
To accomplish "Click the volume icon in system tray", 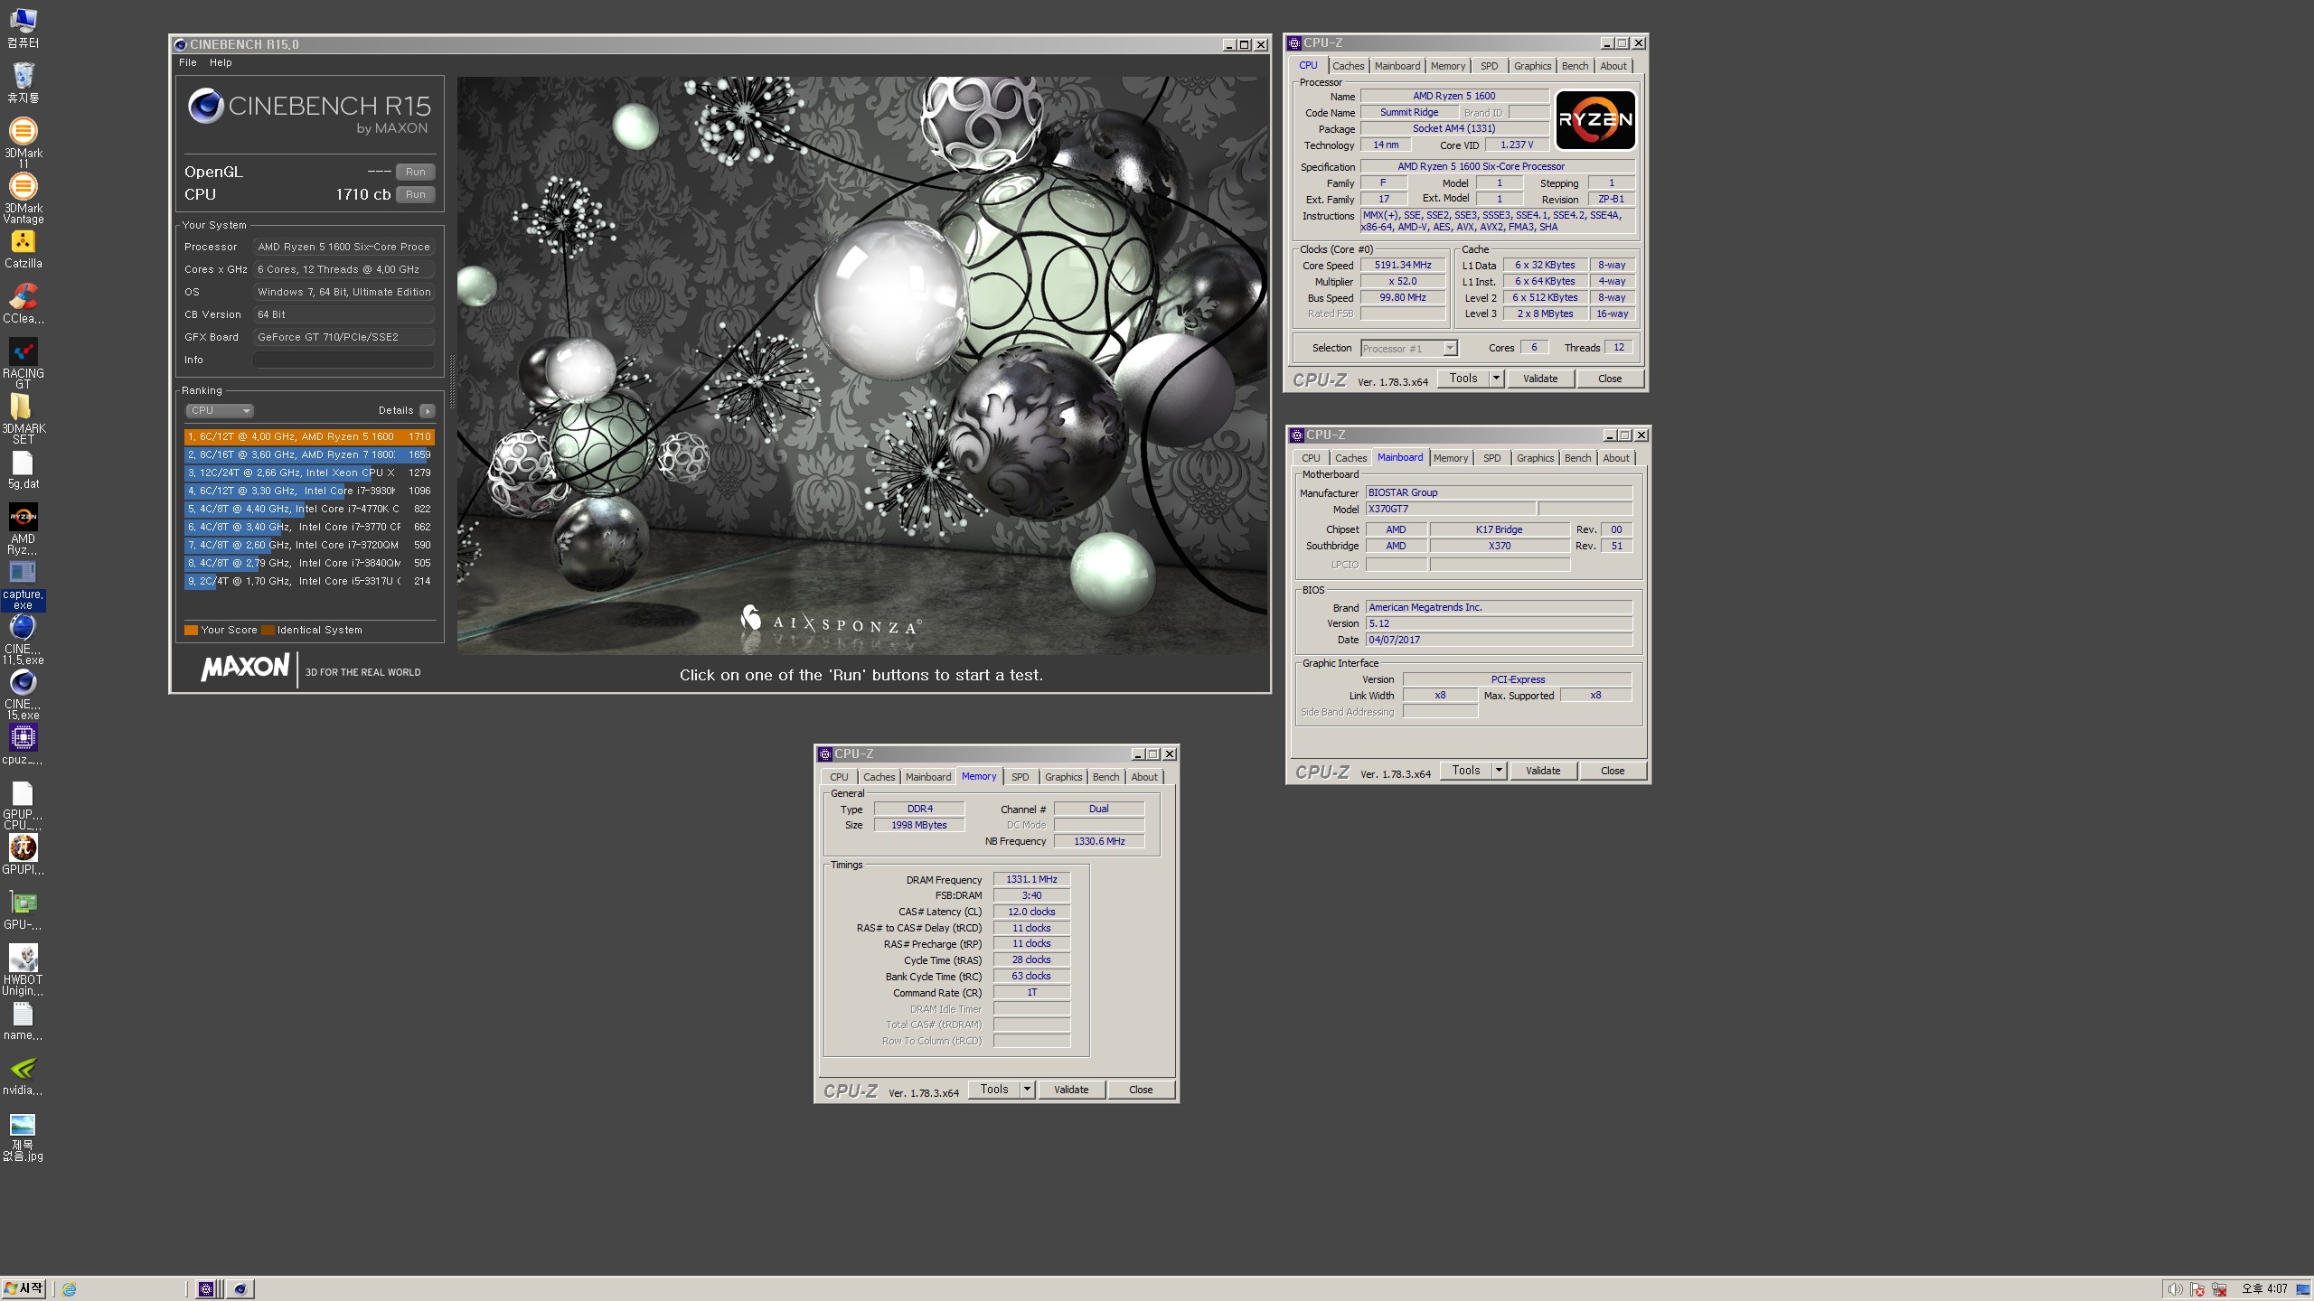I will (2175, 1289).
